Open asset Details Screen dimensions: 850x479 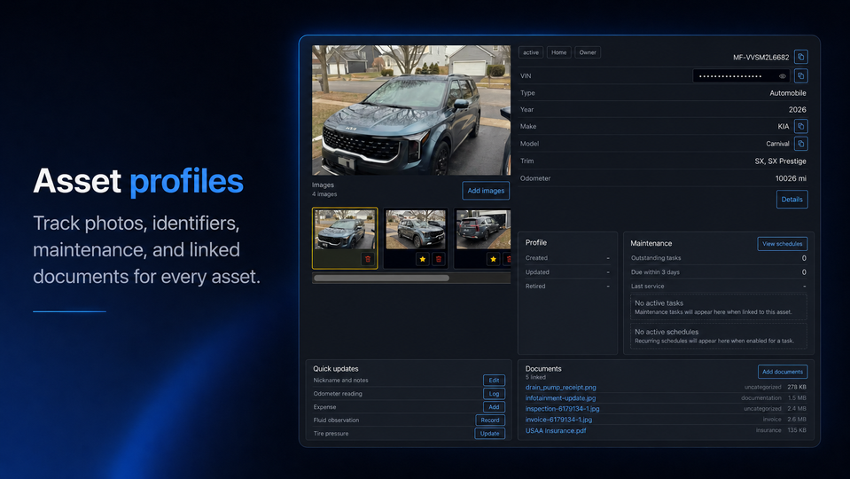click(792, 199)
